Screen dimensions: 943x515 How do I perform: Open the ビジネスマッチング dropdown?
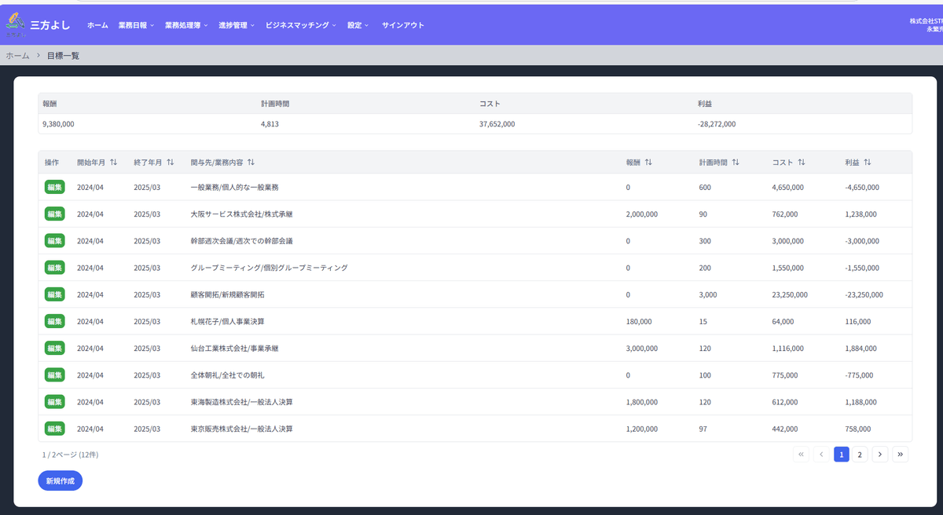(x=300, y=25)
